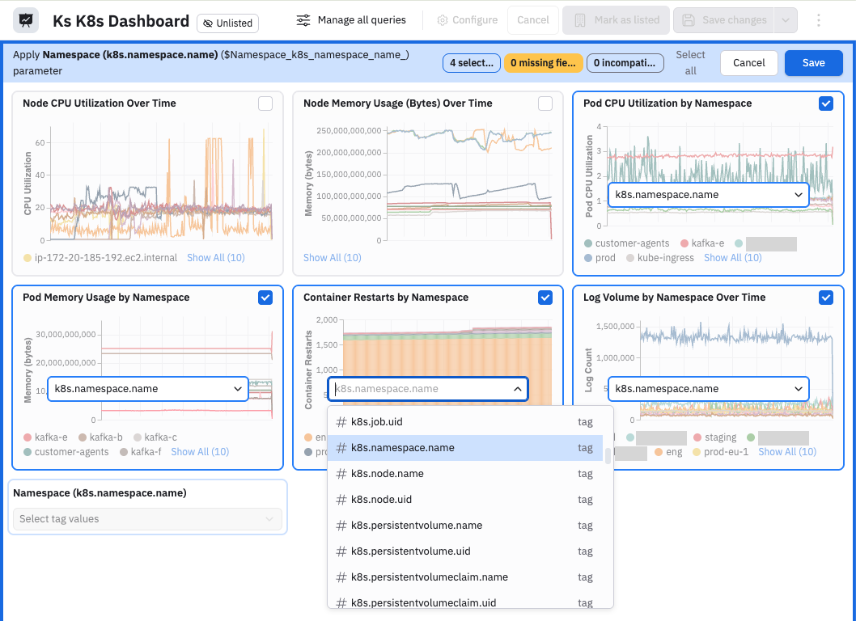Click the Manage all queries sliders icon
856x621 pixels.
303,20
